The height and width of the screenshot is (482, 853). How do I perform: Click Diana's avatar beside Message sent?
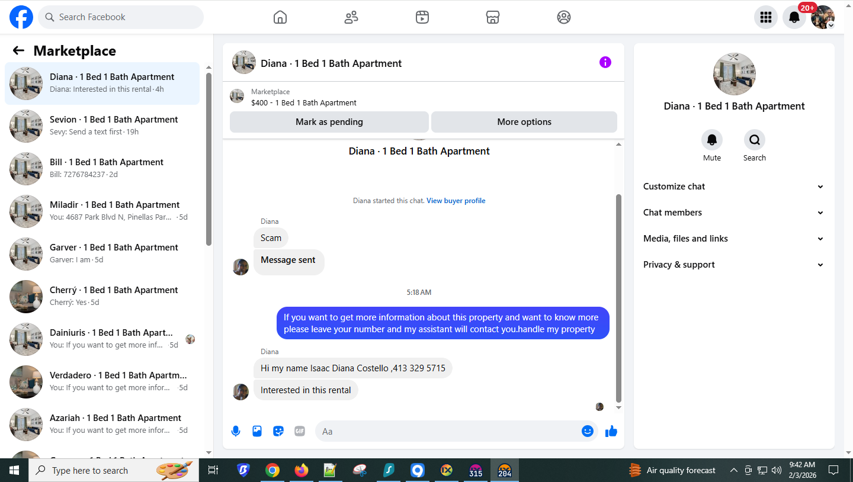[240, 266]
